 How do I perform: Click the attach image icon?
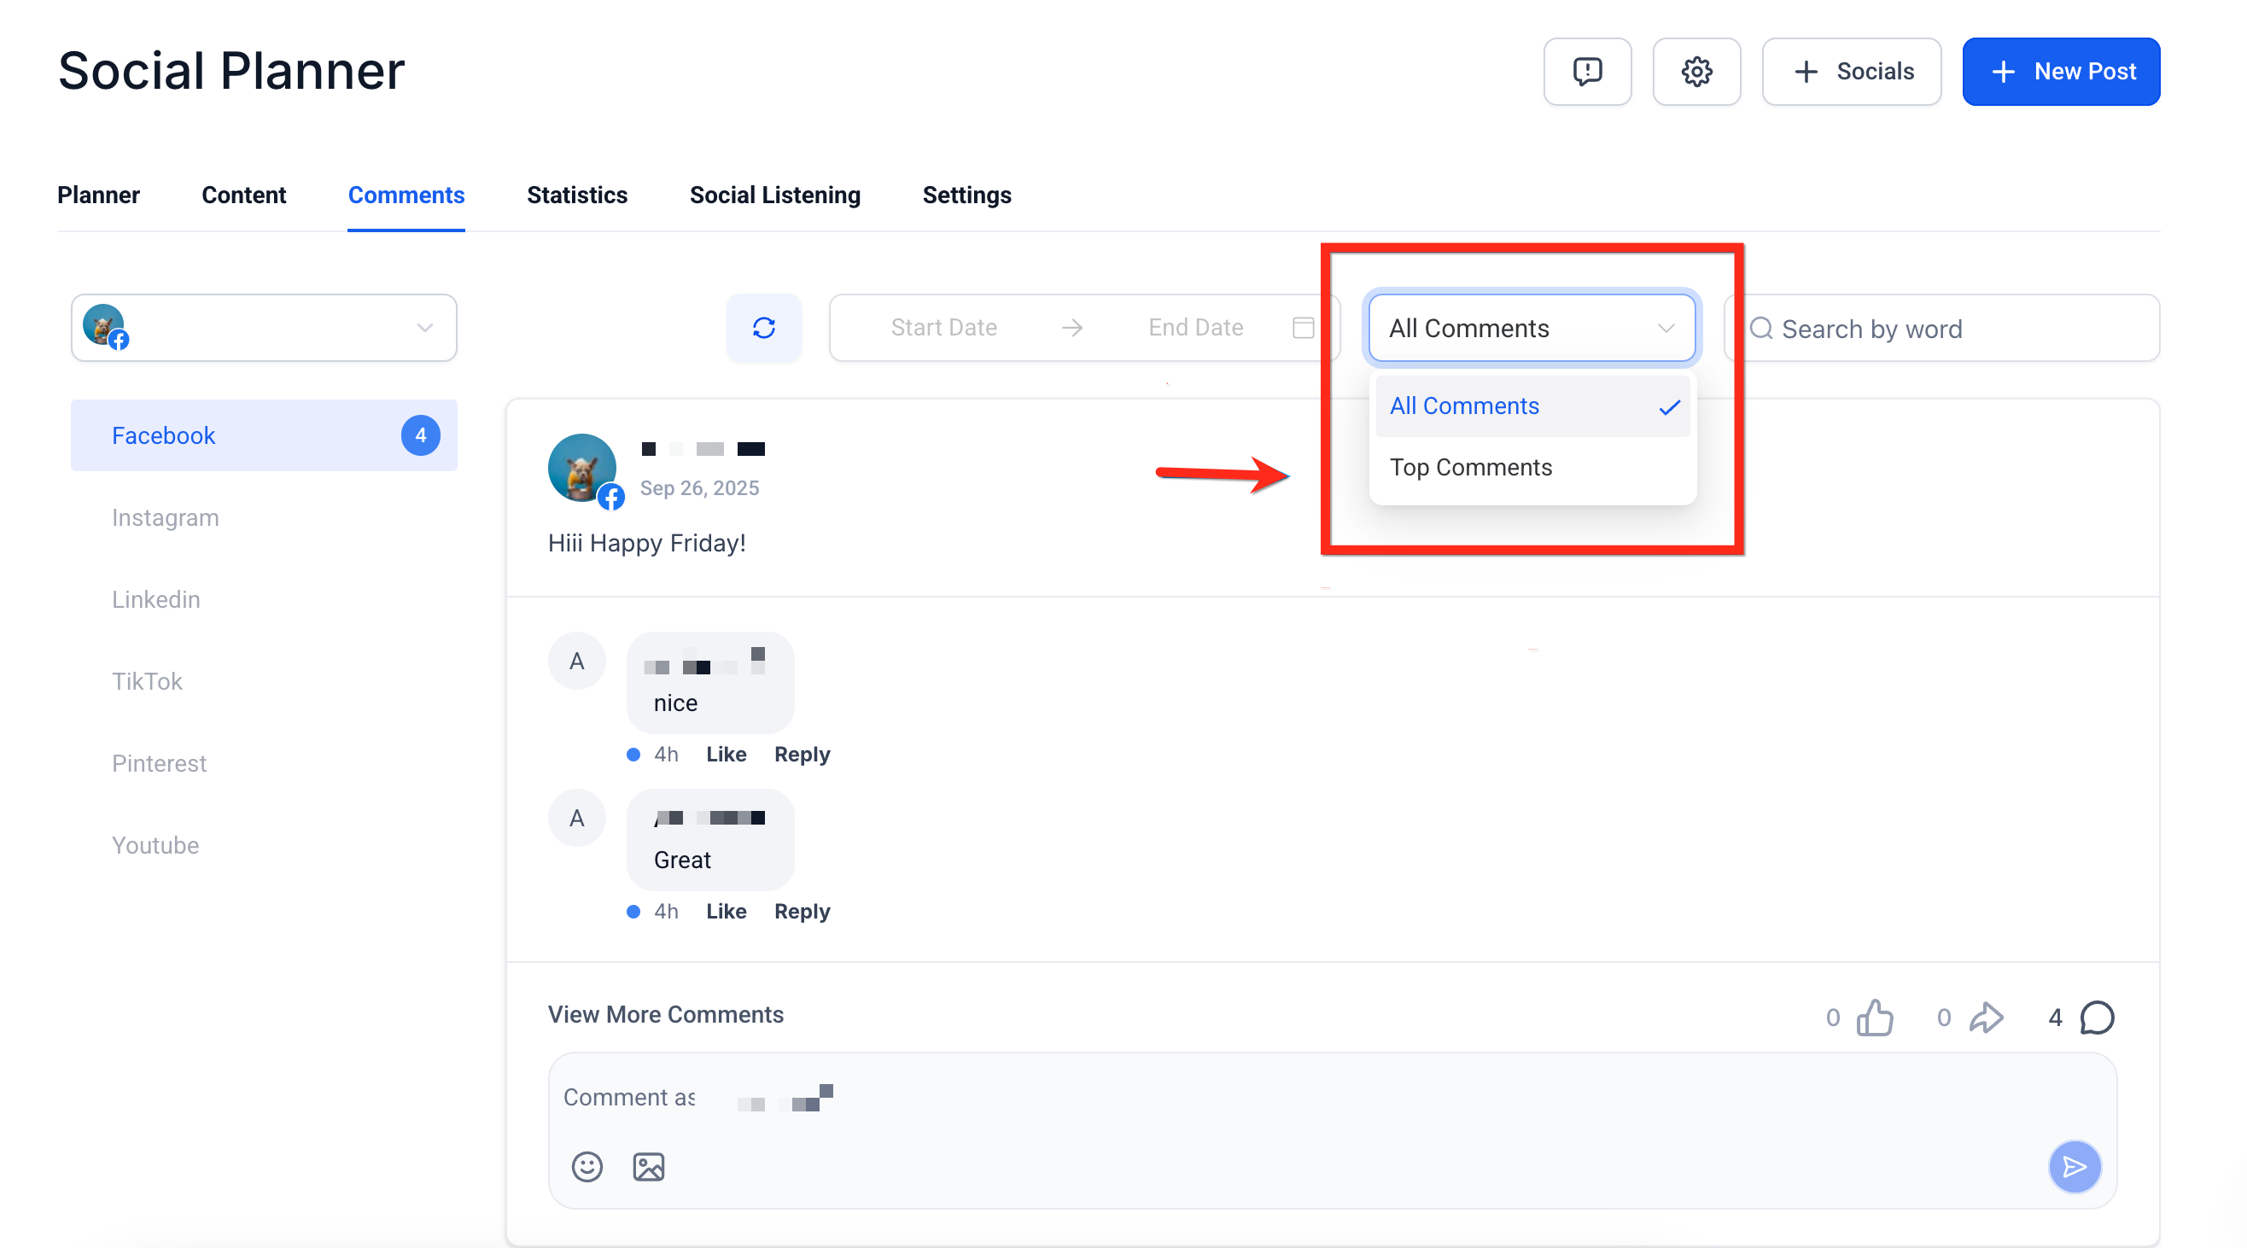click(648, 1166)
